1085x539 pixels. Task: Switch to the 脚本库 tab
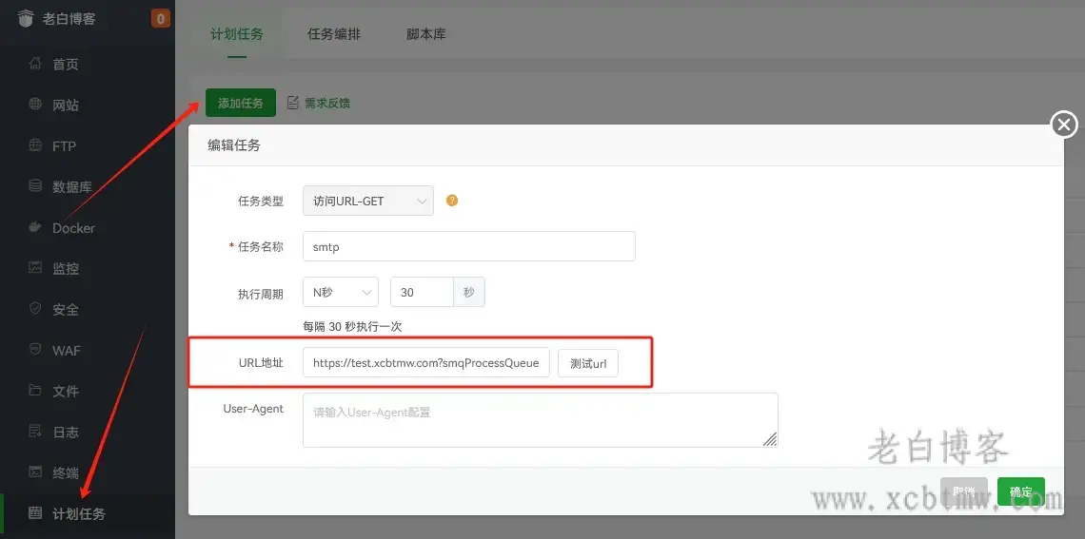click(x=426, y=34)
